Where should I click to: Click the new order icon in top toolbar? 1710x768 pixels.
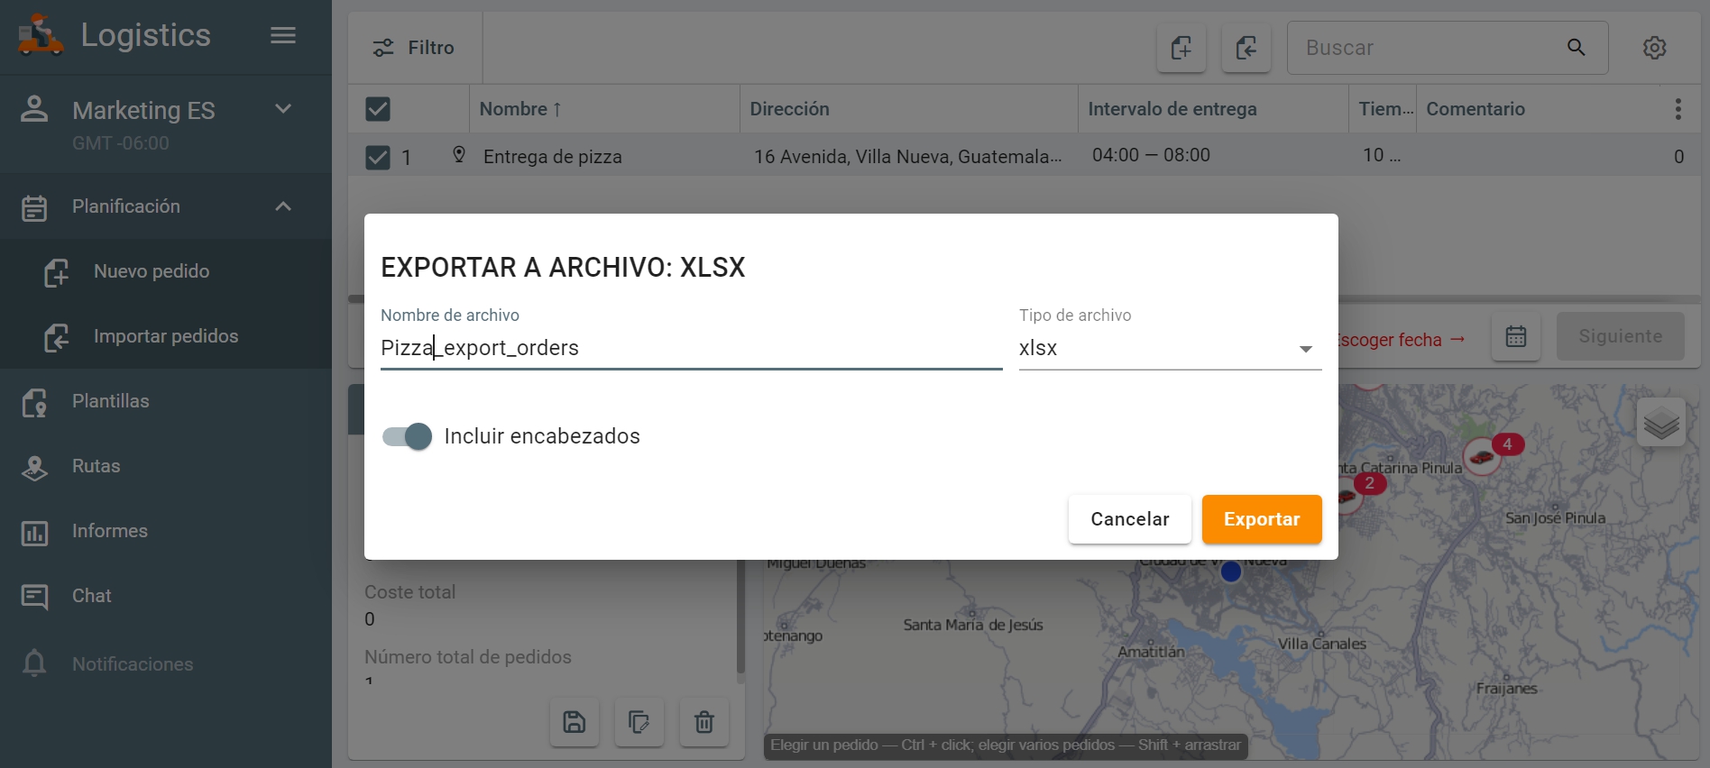1181,48
